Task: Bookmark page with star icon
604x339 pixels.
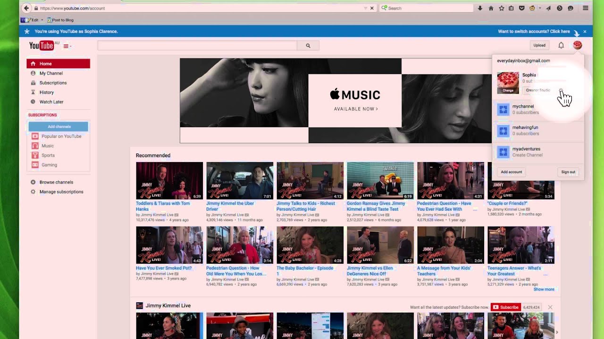Action: pyautogui.click(x=501, y=8)
